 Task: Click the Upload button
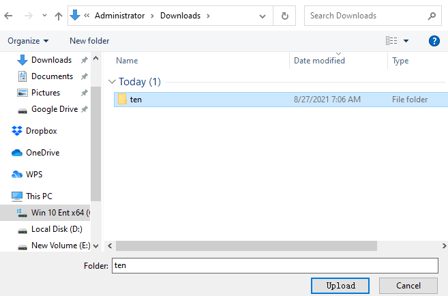[x=340, y=285]
